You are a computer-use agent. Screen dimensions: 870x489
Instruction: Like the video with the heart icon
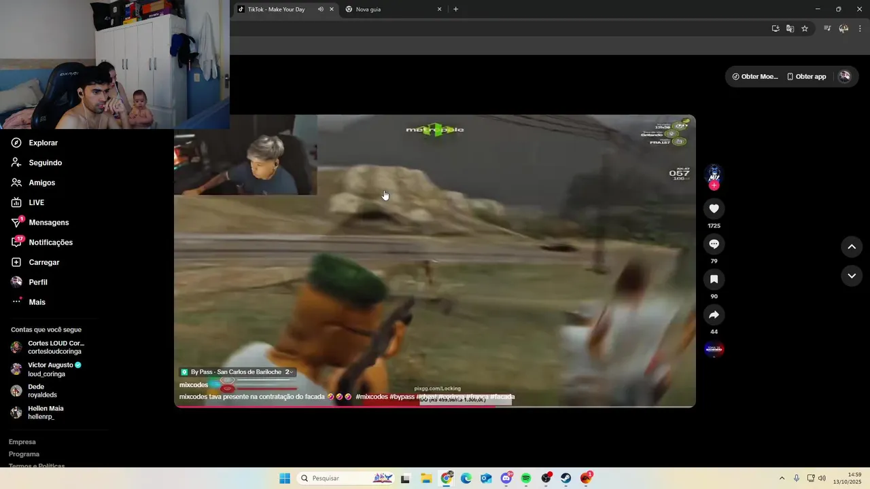(714, 209)
